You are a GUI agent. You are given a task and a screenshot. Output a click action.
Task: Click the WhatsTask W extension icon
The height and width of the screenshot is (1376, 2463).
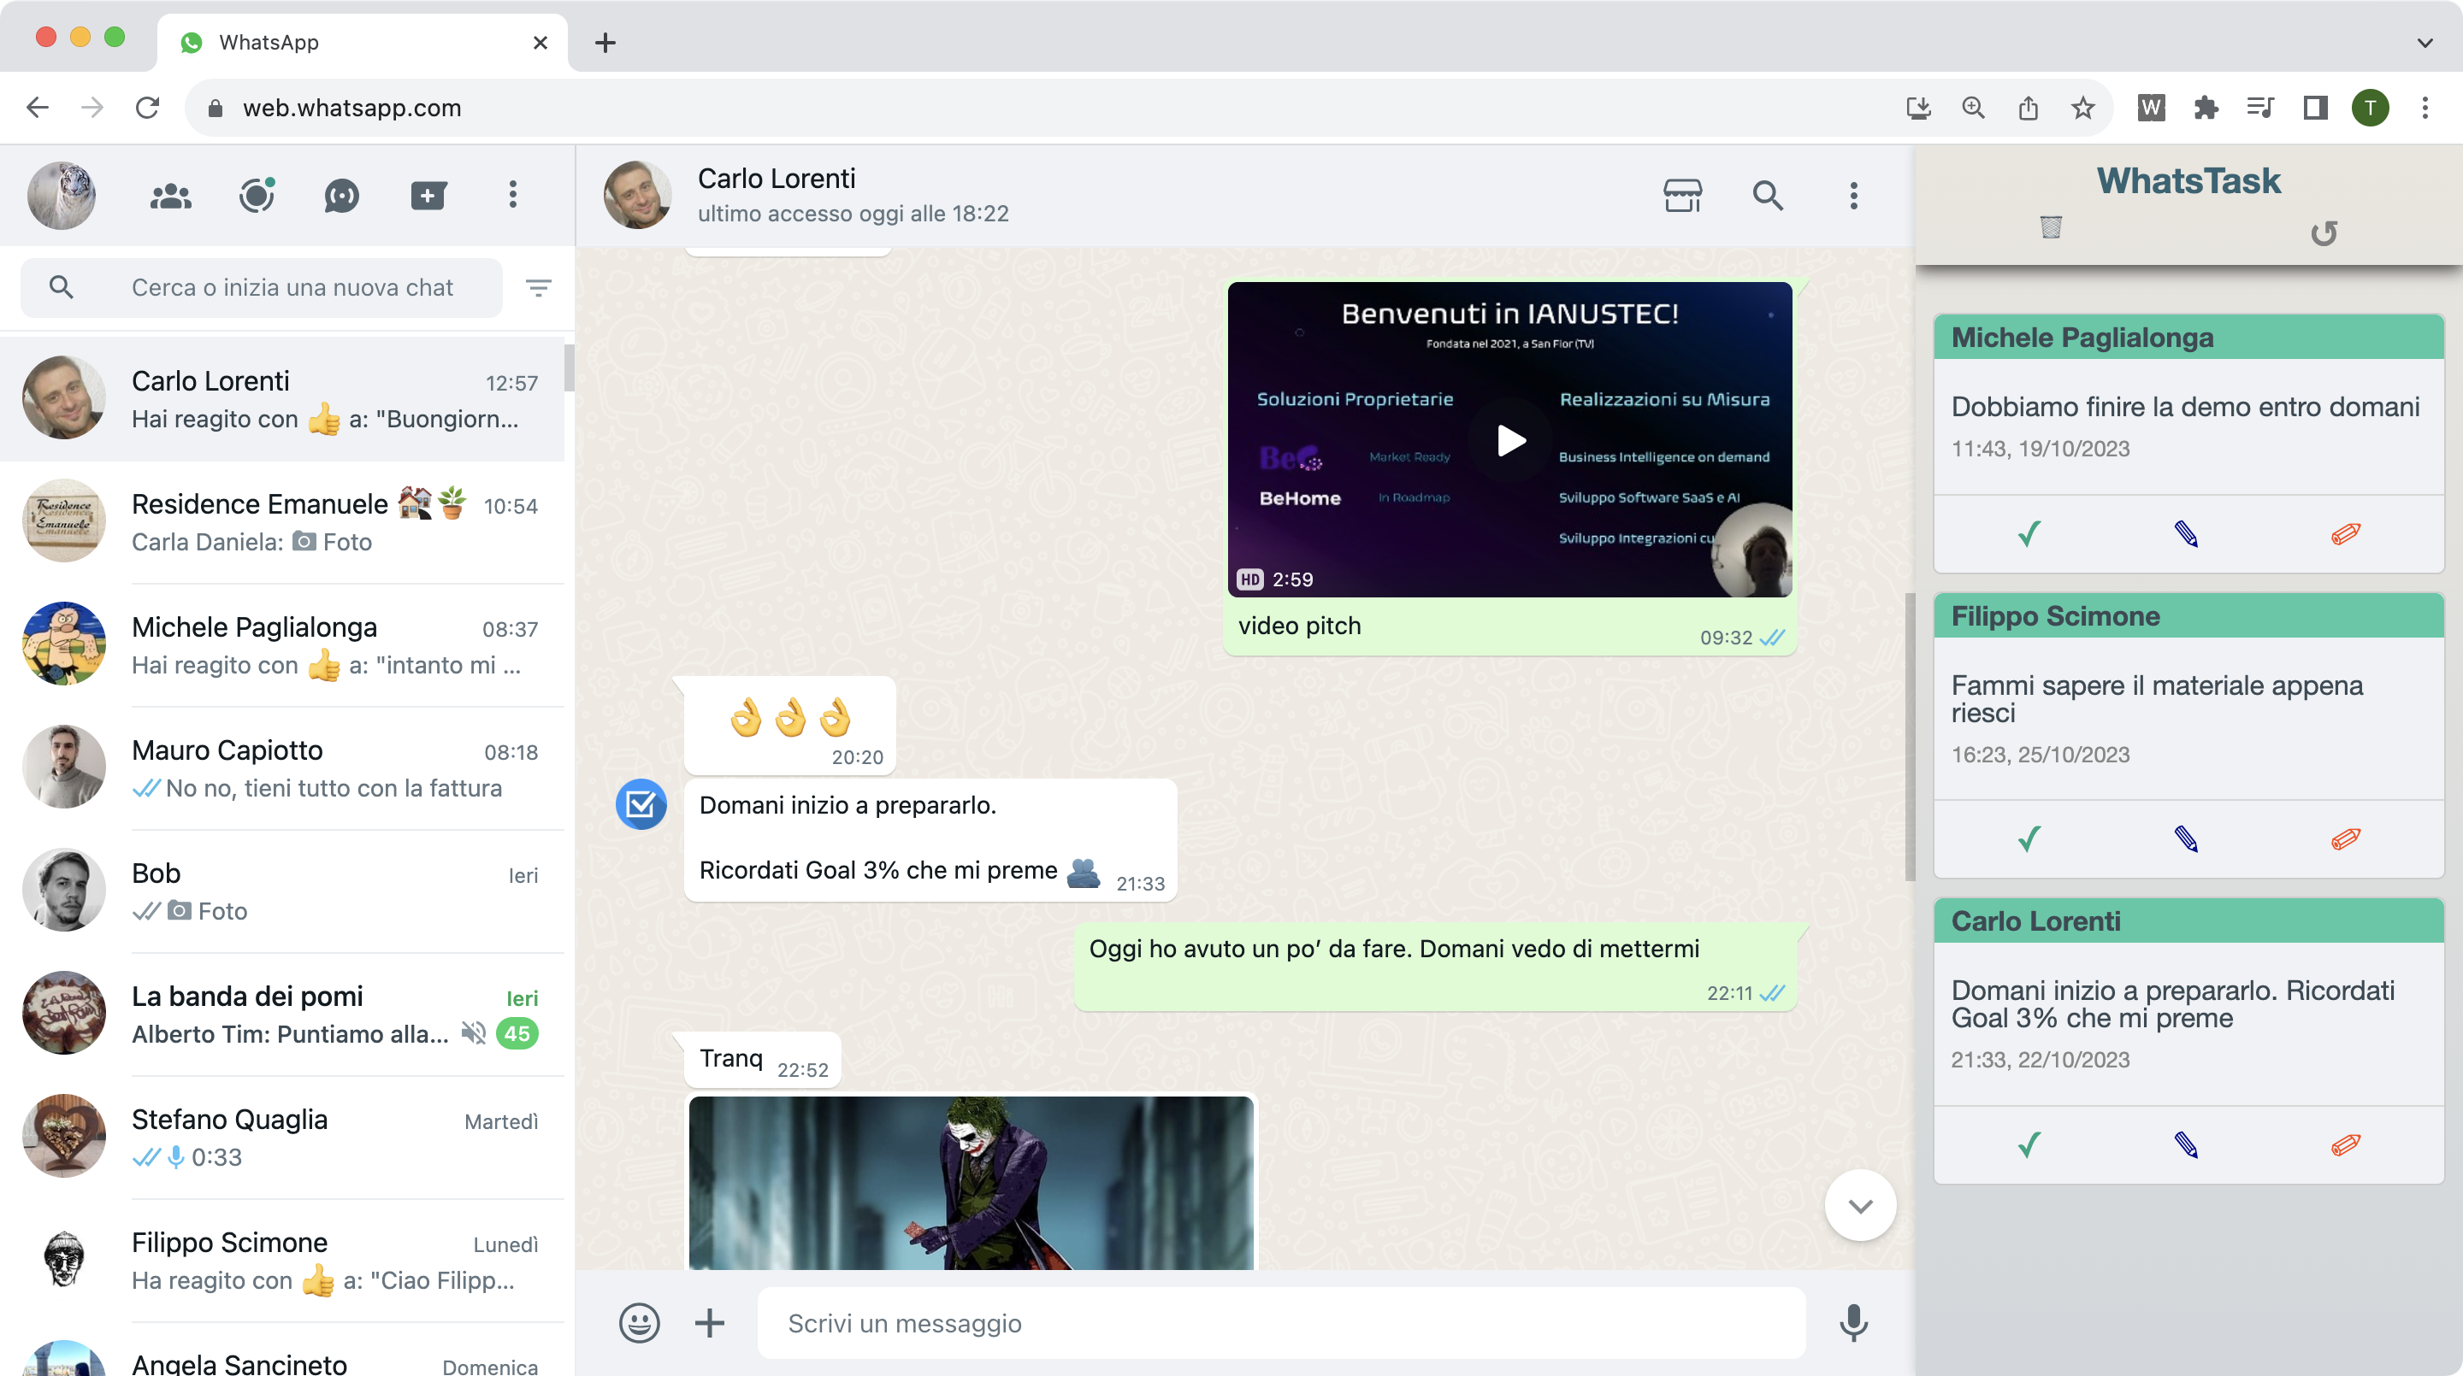click(x=2150, y=107)
